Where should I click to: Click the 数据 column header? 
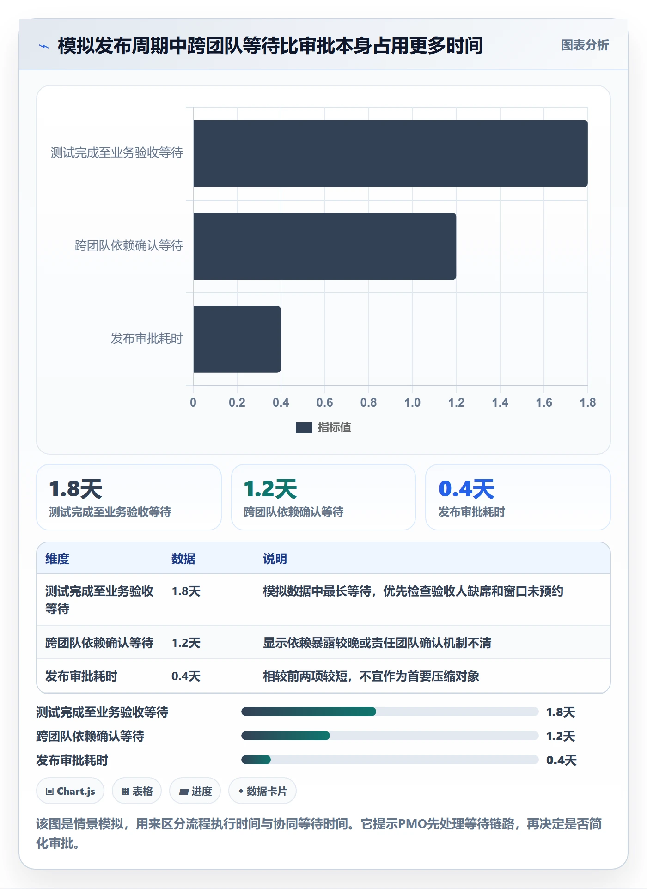183,559
